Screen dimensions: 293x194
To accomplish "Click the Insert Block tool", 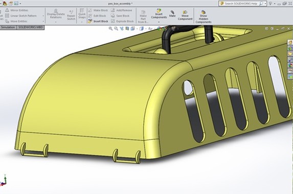I will (98, 21).
